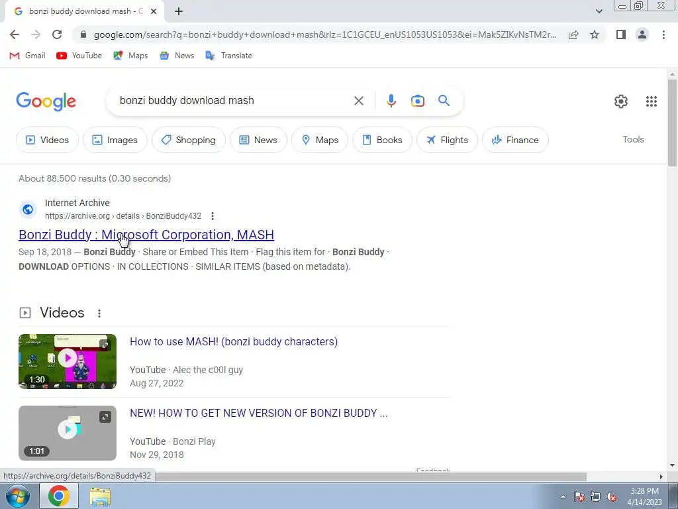Open the Translate bookmark
The width and height of the screenshot is (678, 509).
pyautogui.click(x=228, y=56)
